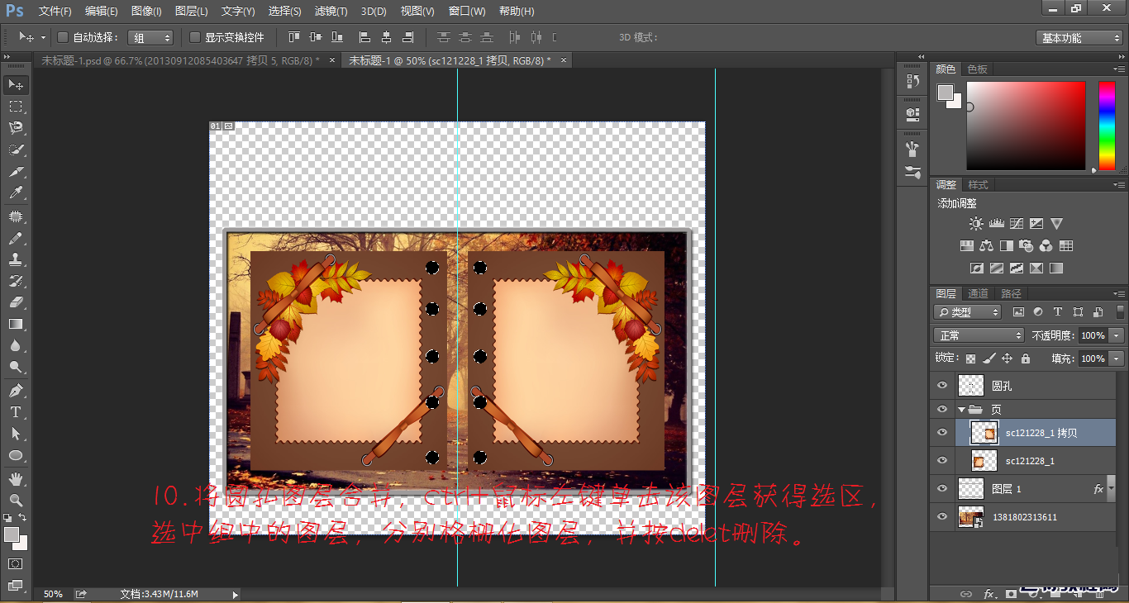Click the layer style fx button at panel bottom
The height and width of the screenshot is (603, 1129).
(988, 594)
